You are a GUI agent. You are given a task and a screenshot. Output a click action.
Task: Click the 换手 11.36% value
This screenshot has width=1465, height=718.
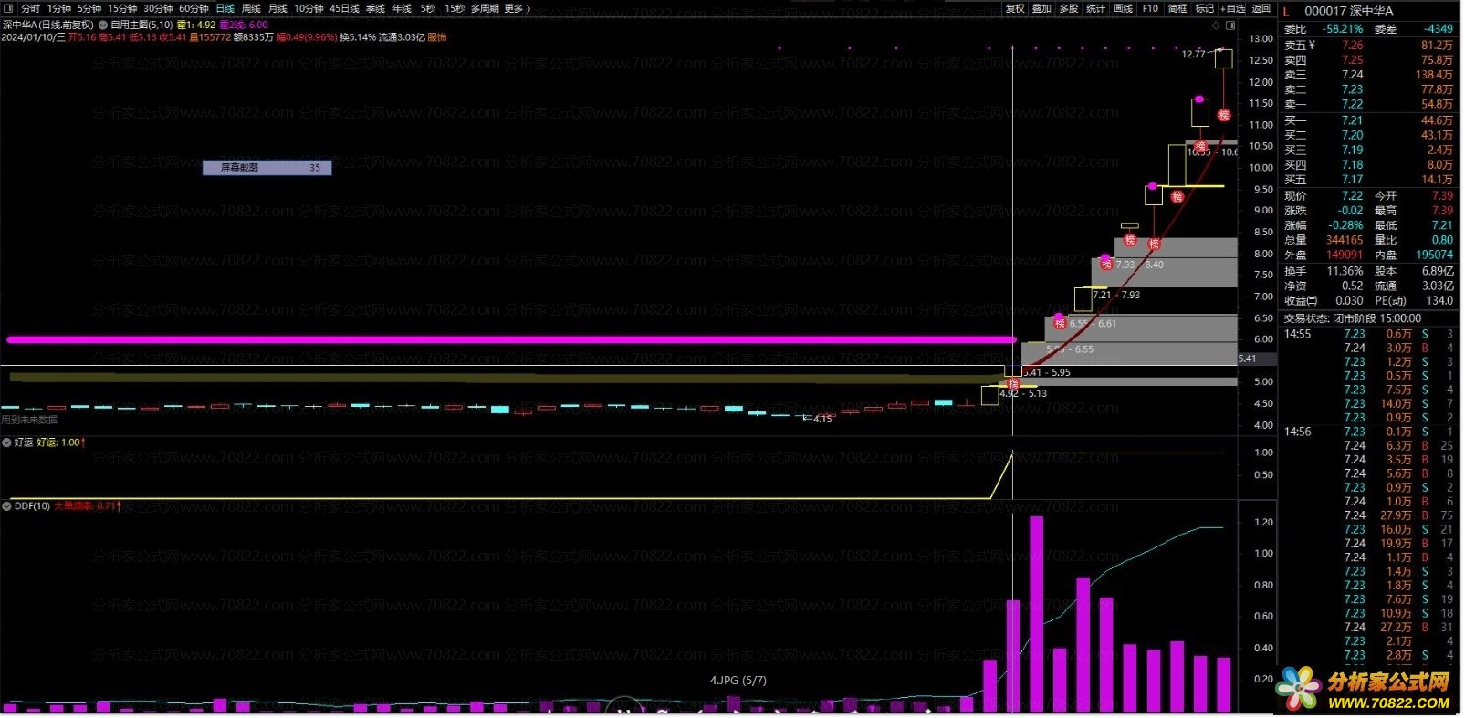point(1345,271)
